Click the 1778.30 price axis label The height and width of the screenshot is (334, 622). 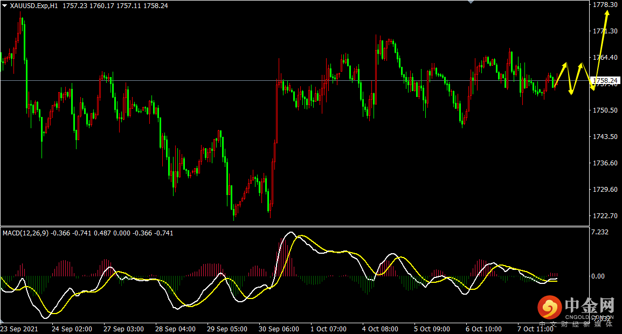(604, 5)
